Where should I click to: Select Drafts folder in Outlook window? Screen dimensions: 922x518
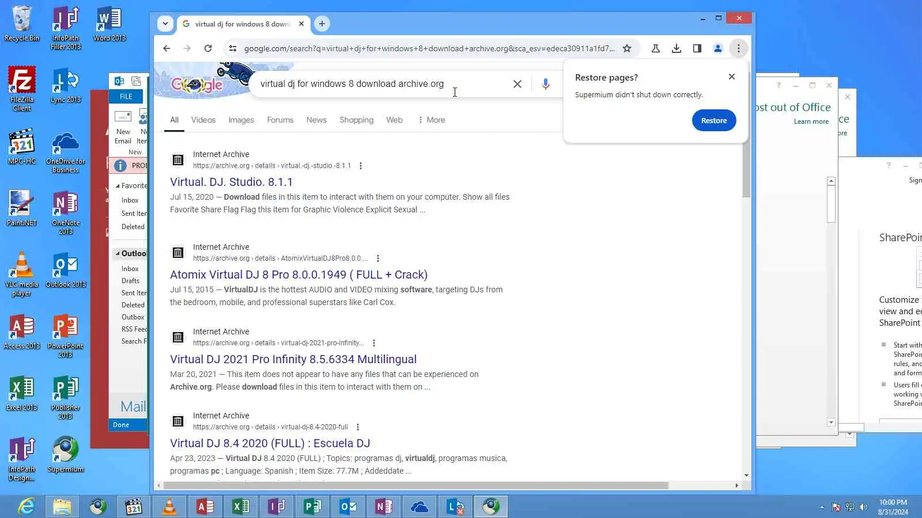point(130,281)
